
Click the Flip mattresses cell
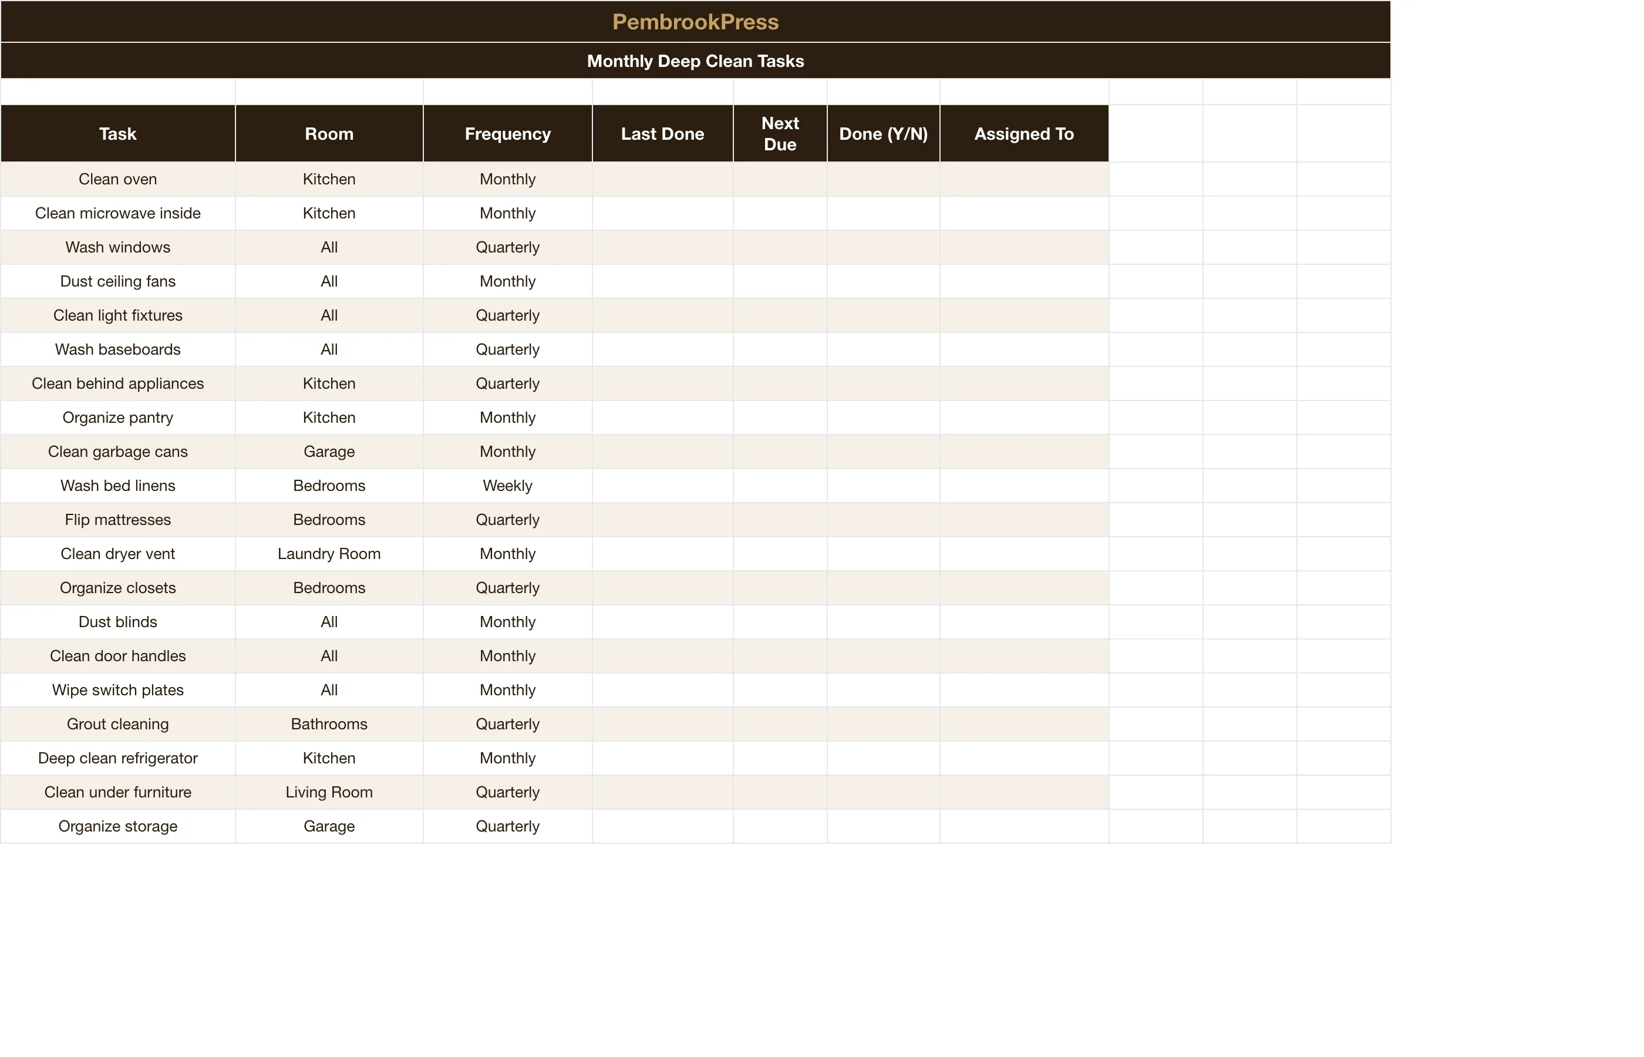tap(118, 520)
